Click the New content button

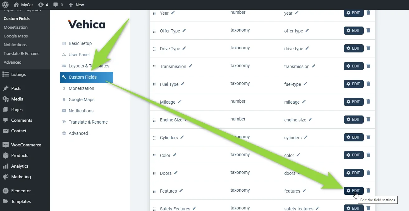pos(76,5)
